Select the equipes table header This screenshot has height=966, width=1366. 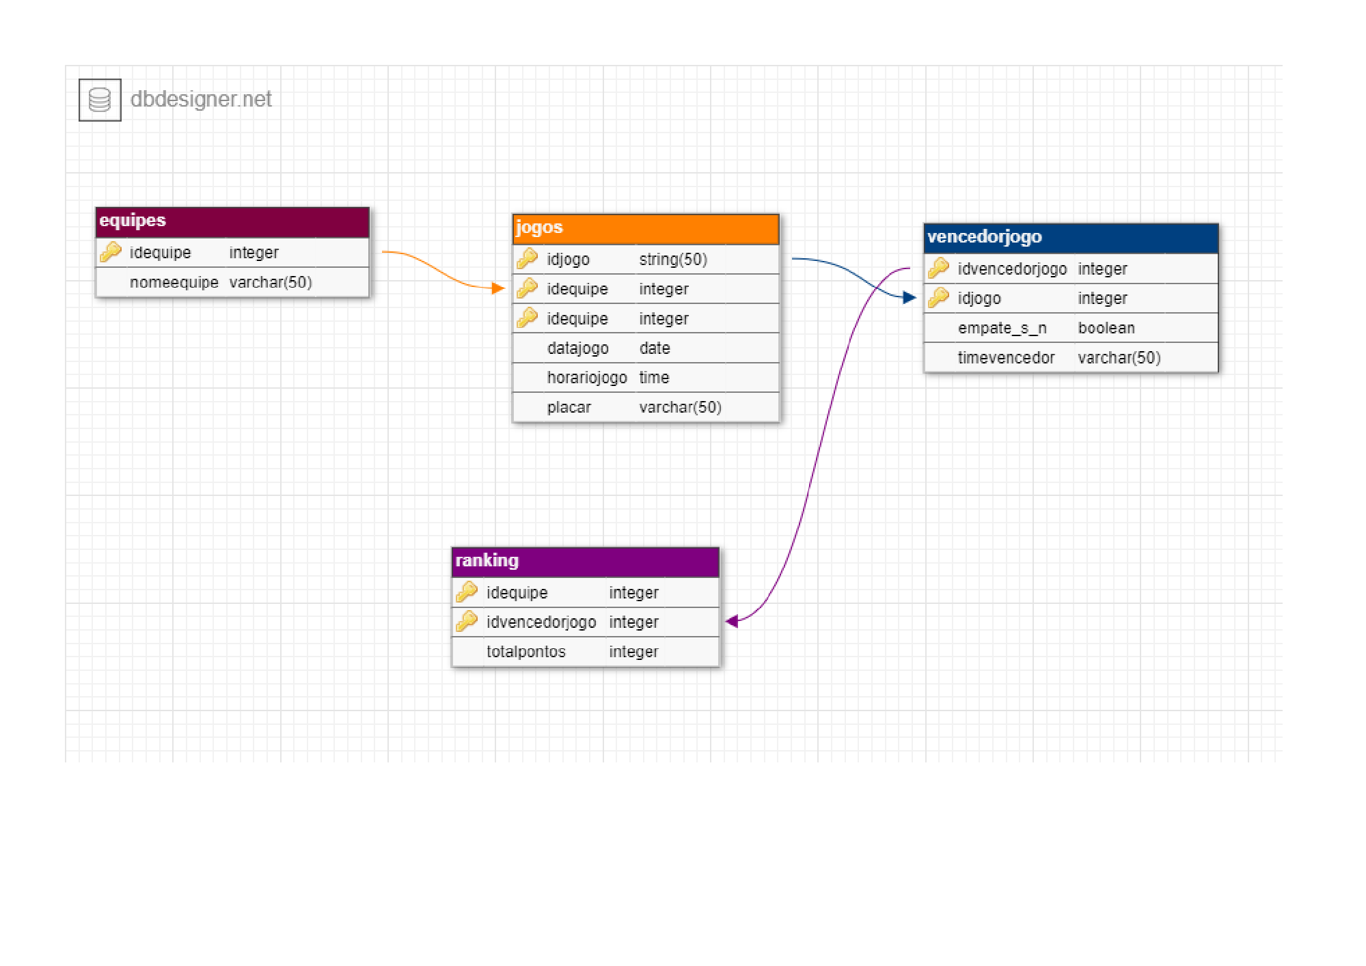[232, 221]
